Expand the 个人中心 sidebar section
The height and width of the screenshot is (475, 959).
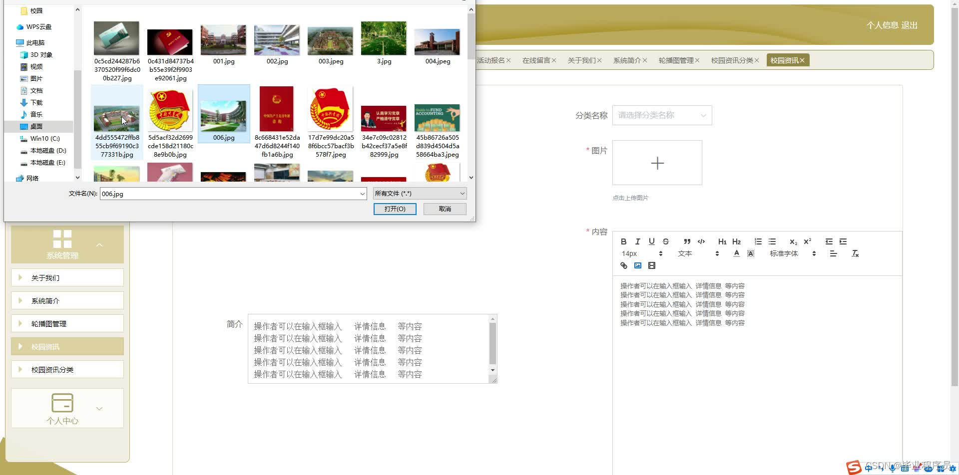(67, 408)
